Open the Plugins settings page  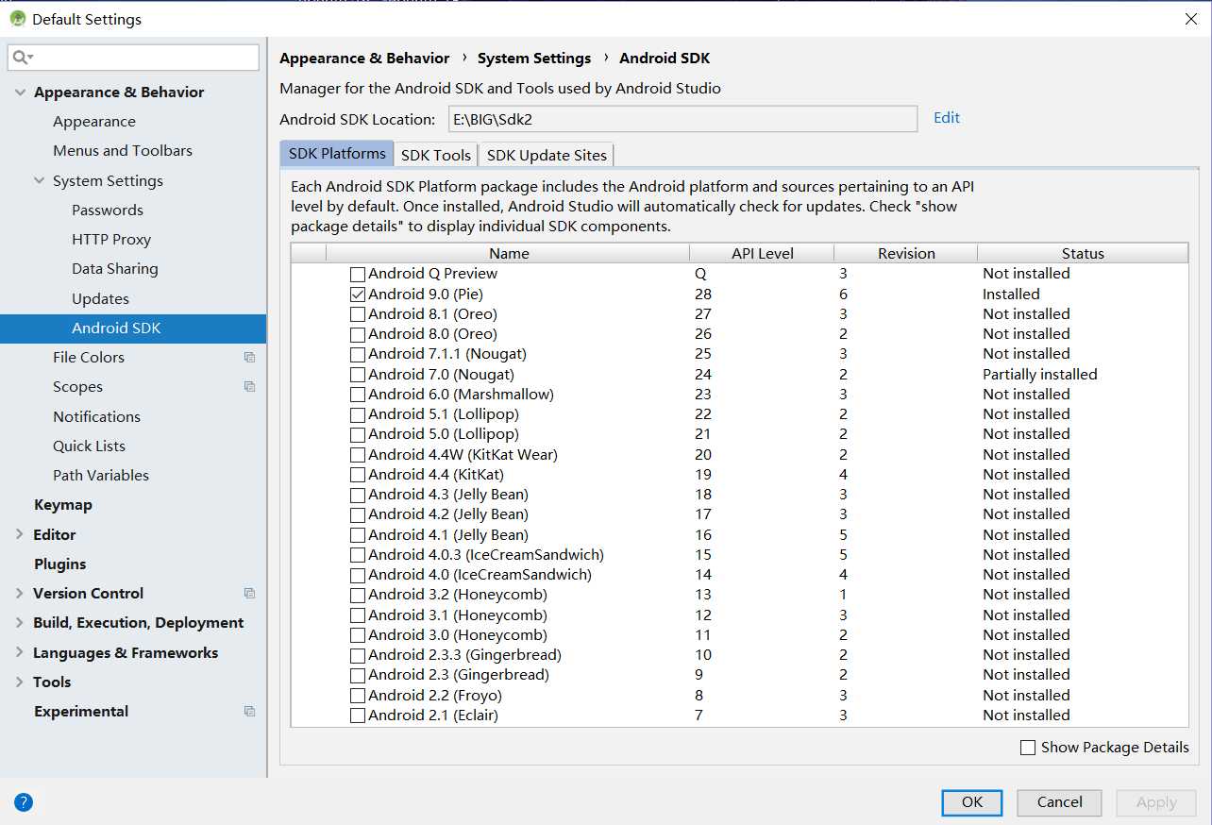tap(59, 564)
